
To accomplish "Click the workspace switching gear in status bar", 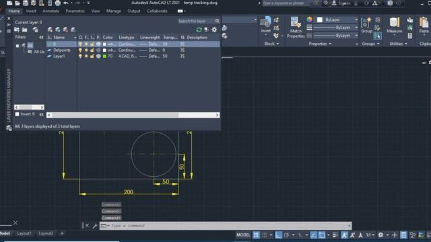I will point(380,235).
